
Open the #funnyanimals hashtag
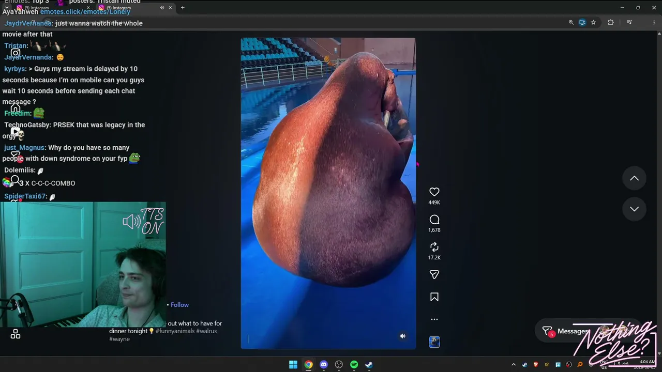point(175,331)
